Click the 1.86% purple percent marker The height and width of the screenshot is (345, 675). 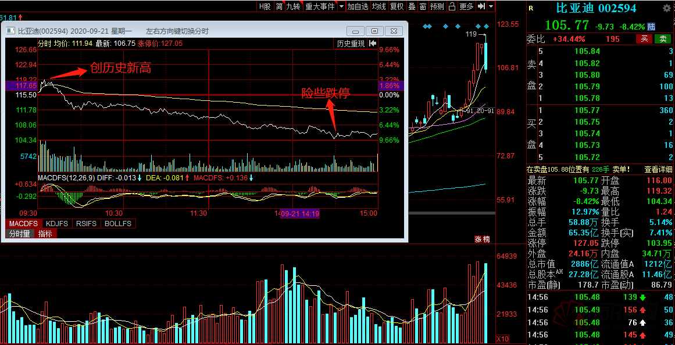(391, 86)
